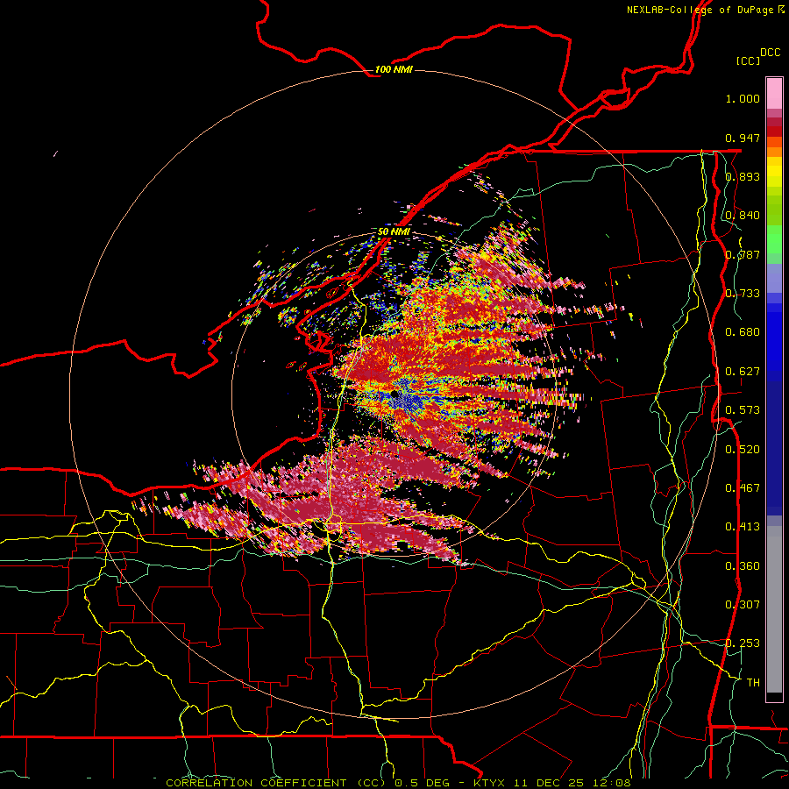Click the 100 NMI range ring label
The height and width of the screenshot is (789, 789).
[x=394, y=69]
